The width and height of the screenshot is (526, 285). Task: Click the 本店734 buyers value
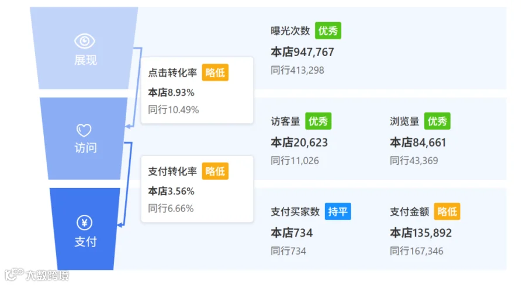pyautogui.click(x=292, y=232)
